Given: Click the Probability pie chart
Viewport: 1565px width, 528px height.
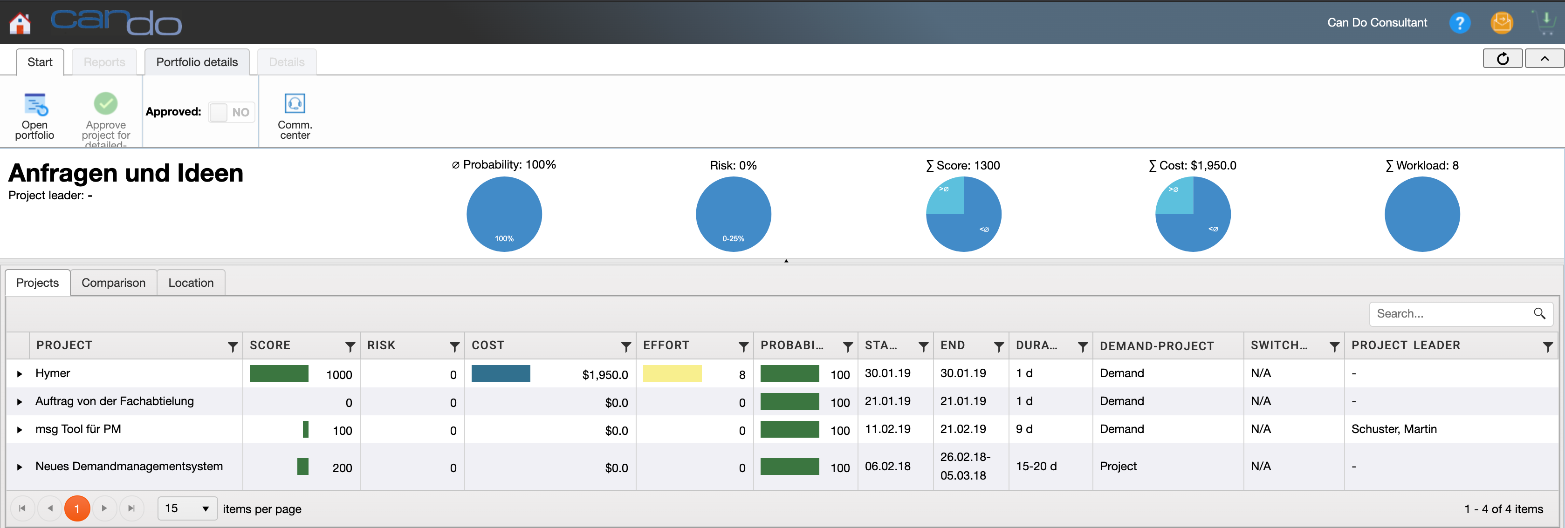Looking at the screenshot, I should coord(504,214).
